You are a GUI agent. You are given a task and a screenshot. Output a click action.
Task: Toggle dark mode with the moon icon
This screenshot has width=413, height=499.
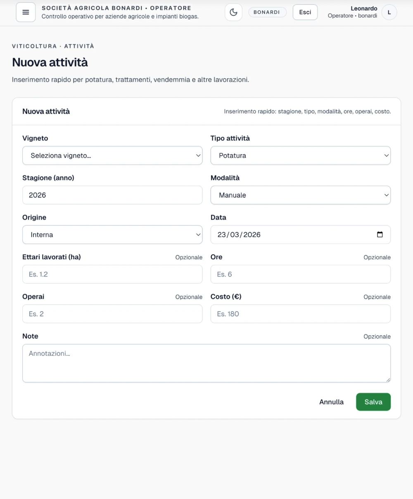233,12
